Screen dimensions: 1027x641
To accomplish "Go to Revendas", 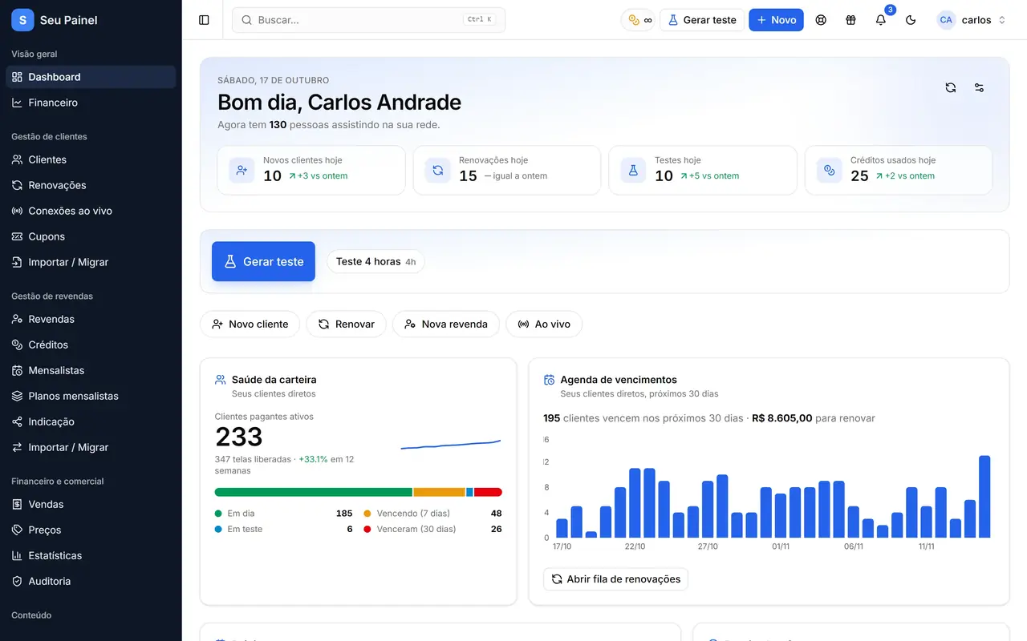I will (x=91, y=319).
